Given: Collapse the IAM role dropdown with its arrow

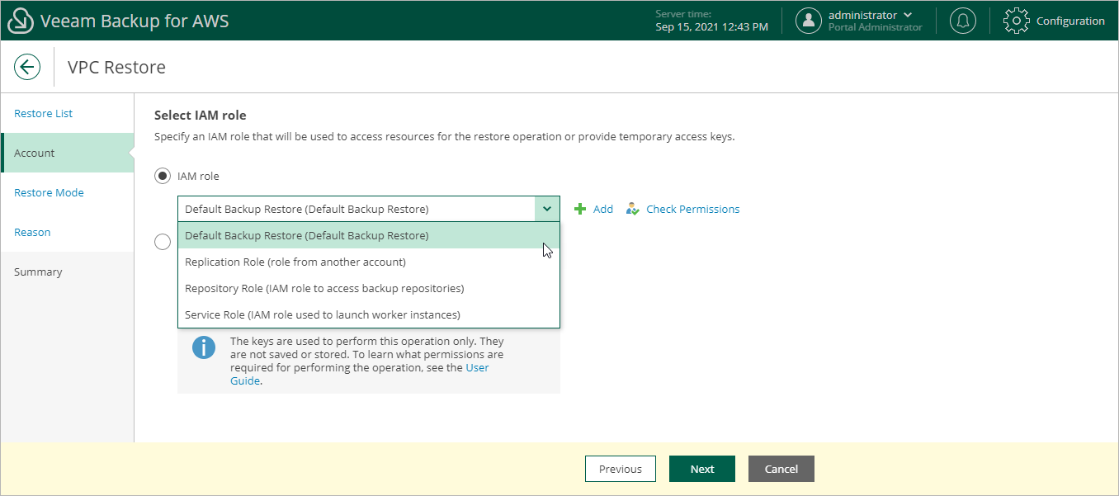Looking at the screenshot, I should (546, 209).
